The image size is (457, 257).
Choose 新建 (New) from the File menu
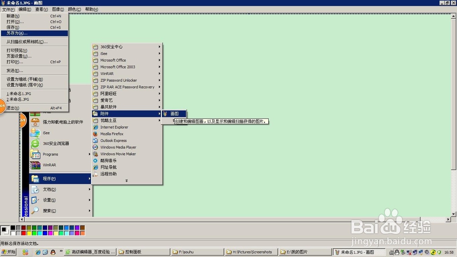pyautogui.click(x=34, y=16)
